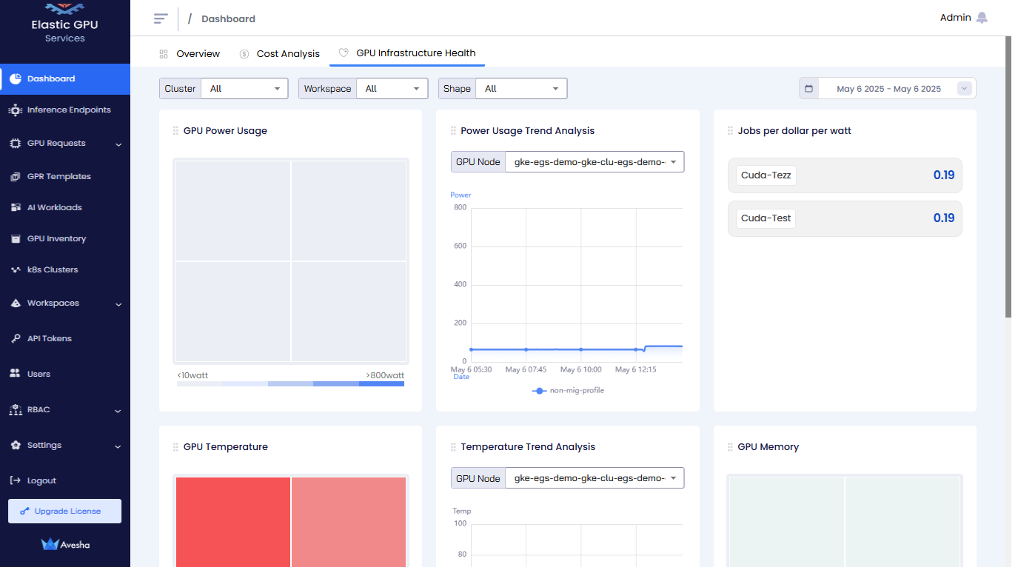Open k8s Clusters in sidebar
This screenshot has width=1018, height=567.
point(52,269)
